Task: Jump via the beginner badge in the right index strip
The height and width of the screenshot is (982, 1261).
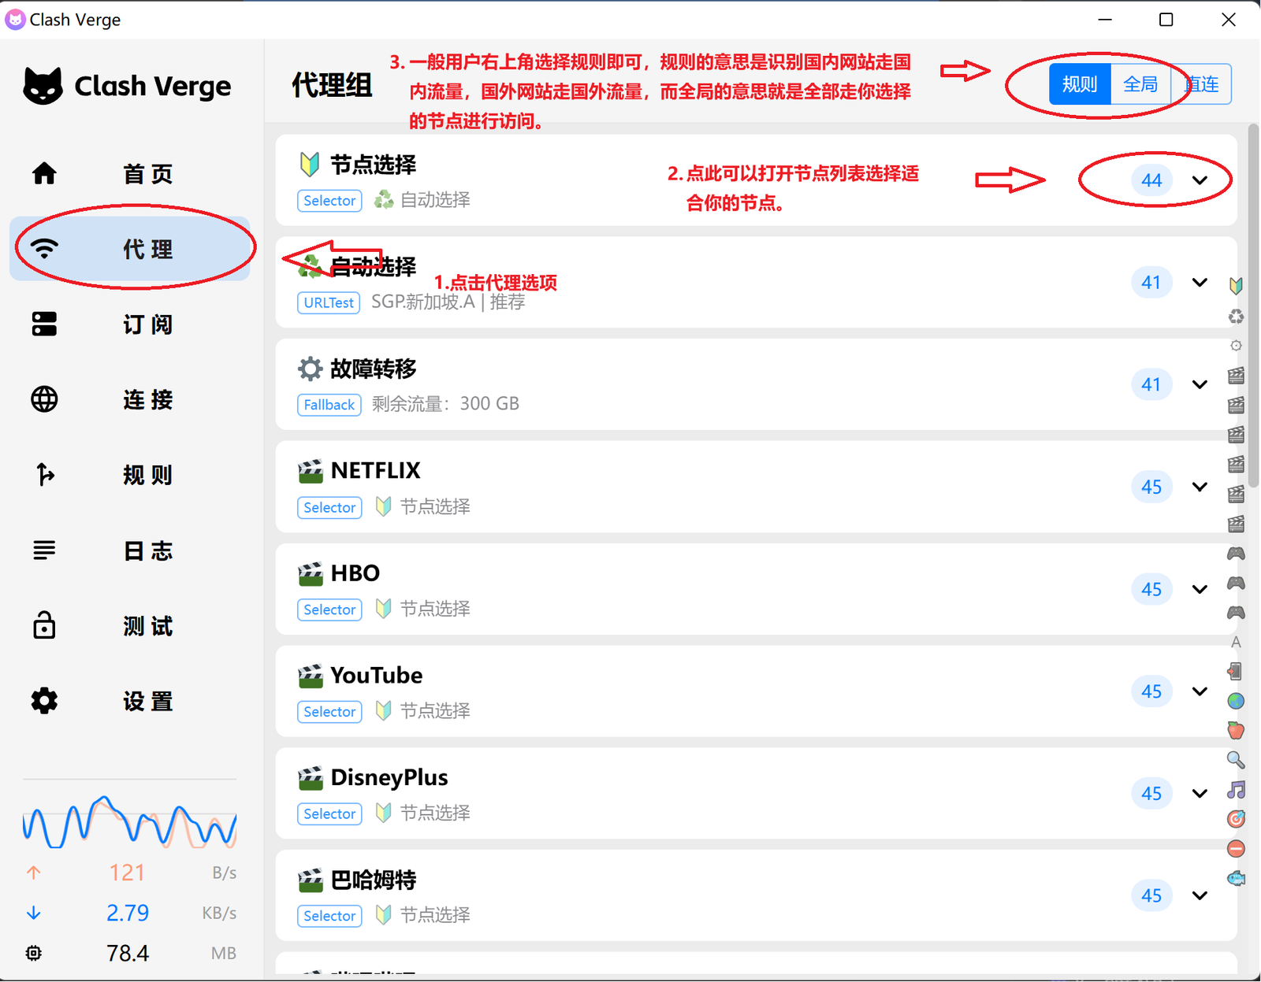Action: click(x=1236, y=285)
